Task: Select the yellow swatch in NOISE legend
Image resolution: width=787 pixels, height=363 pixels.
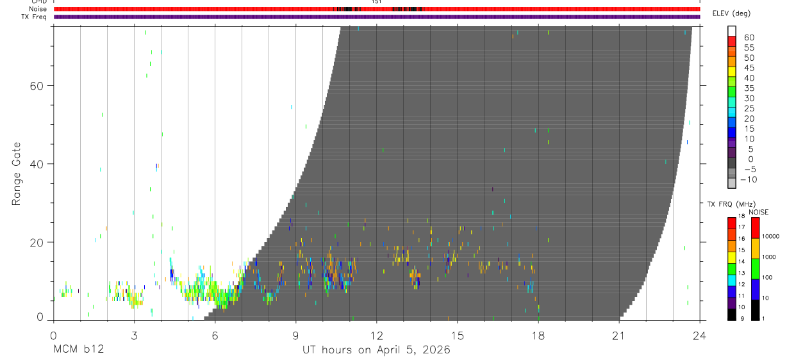Action: [x=755, y=248]
